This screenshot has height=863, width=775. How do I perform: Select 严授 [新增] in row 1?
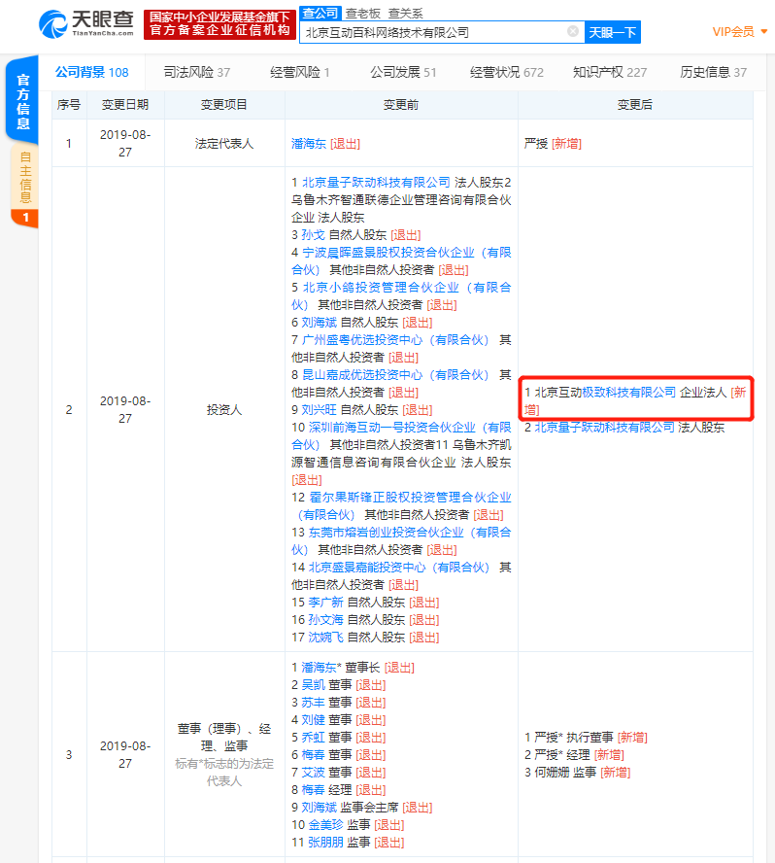coord(553,144)
